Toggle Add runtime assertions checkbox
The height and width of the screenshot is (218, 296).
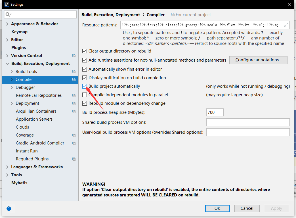point(85,60)
